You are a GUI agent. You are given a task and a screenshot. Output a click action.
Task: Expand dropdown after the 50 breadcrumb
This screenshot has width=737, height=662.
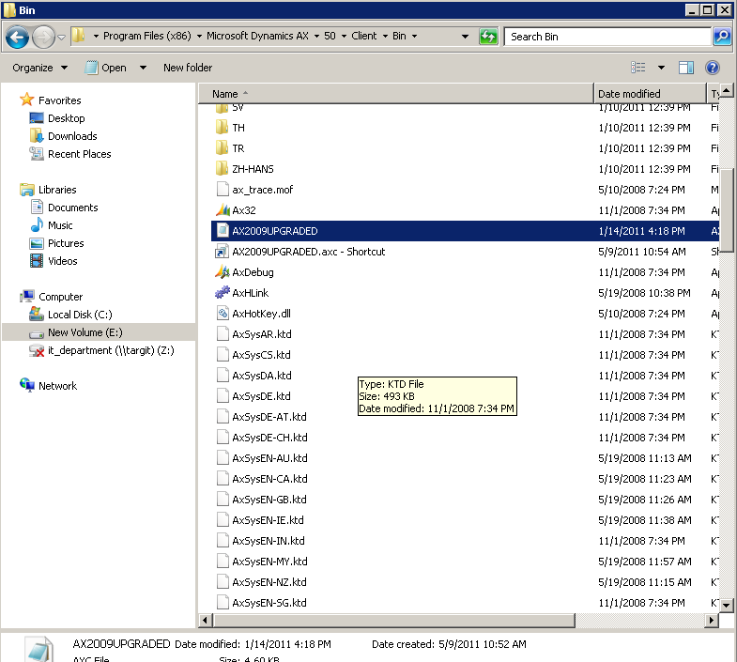point(344,37)
